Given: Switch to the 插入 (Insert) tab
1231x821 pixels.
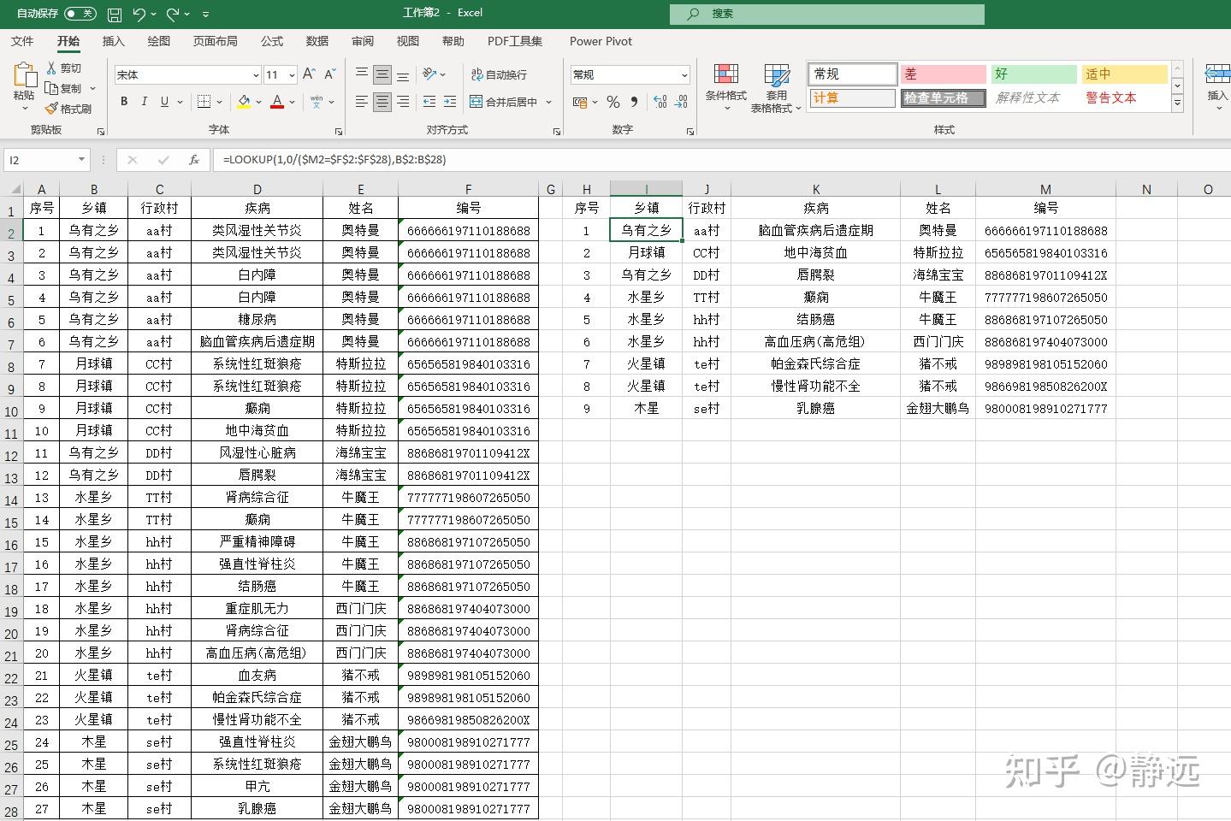Looking at the screenshot, I should click(x=113, y=41).
